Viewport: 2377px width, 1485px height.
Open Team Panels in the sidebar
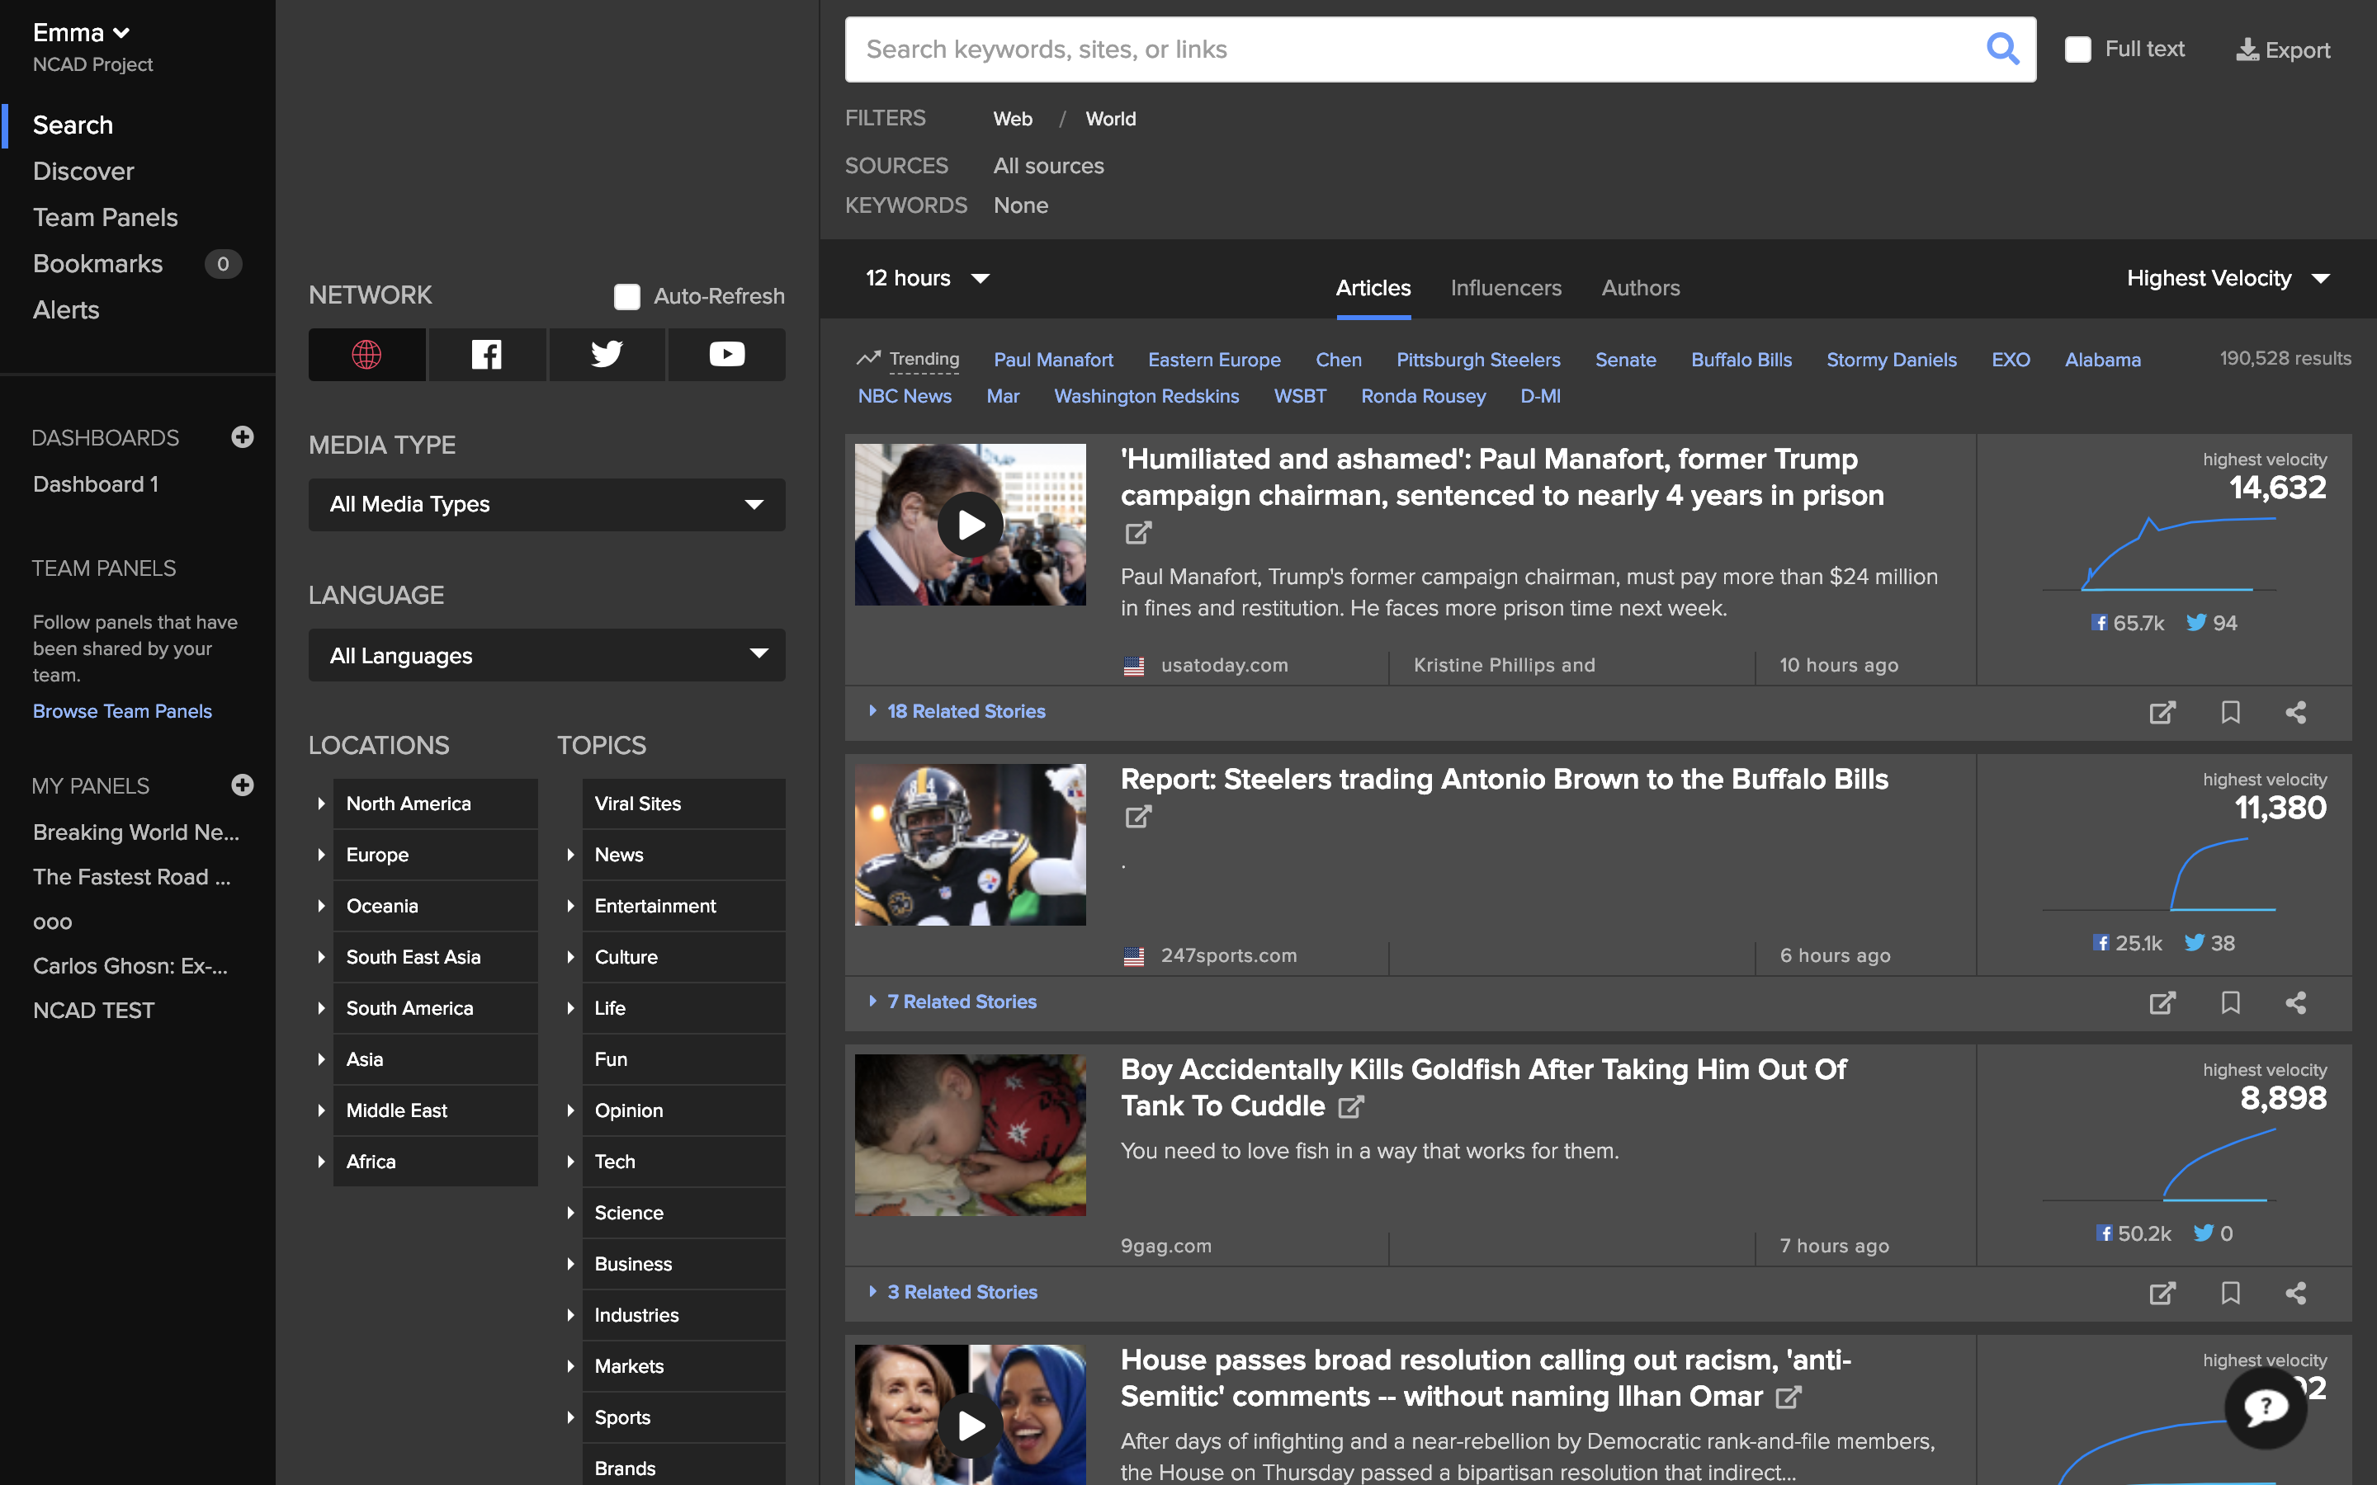click(x=105, y=217)
